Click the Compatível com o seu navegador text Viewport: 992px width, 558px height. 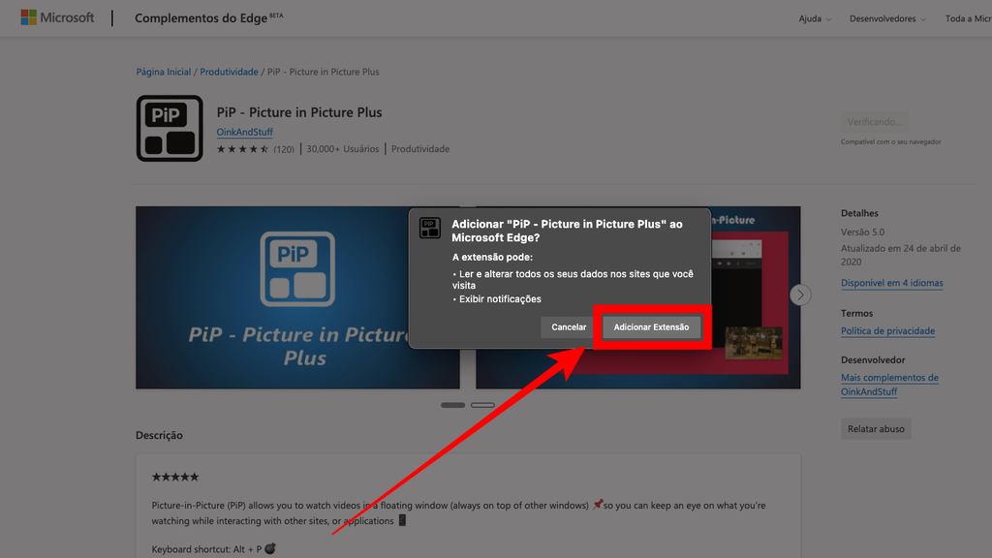[891, 141]
